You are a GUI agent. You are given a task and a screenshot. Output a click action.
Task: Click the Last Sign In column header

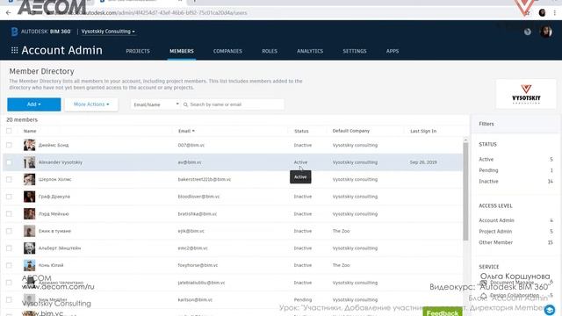[x=423, y=131]
